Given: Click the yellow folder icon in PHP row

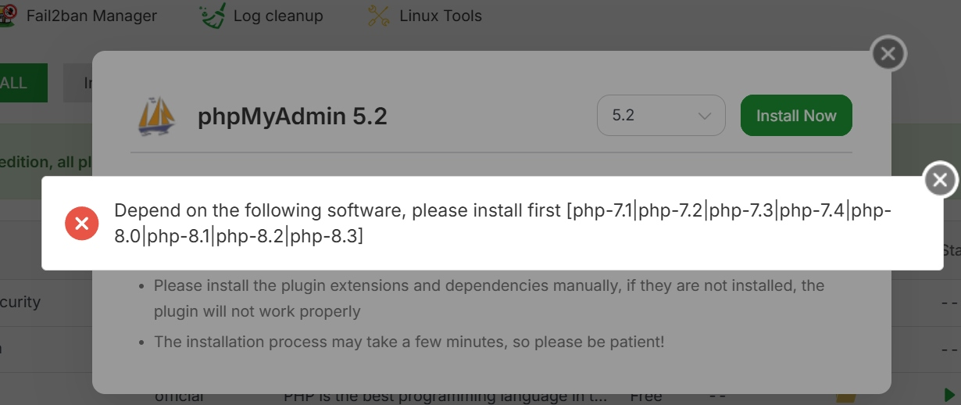Looking at the screenshot, I should (845, 397).
